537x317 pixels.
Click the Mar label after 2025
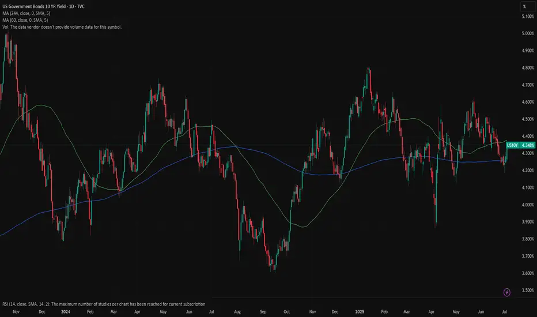tap(407, 312)
